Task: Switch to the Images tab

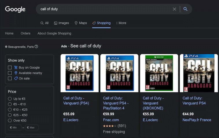Action: click(x=61, y=23)
